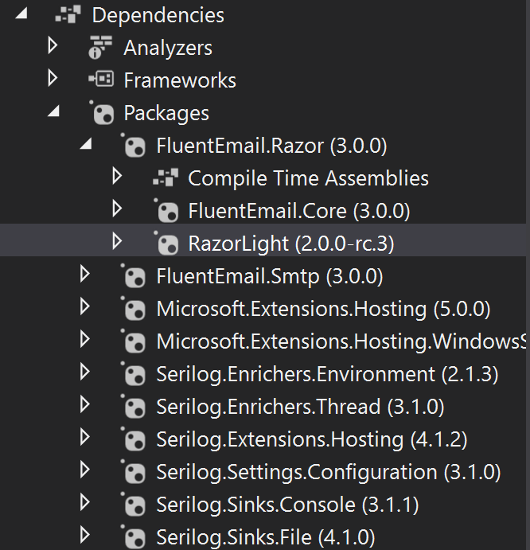Click the Frameworks icon
Image resolution: width=530 pixels, height=550 pixels.
click(101, 79)
